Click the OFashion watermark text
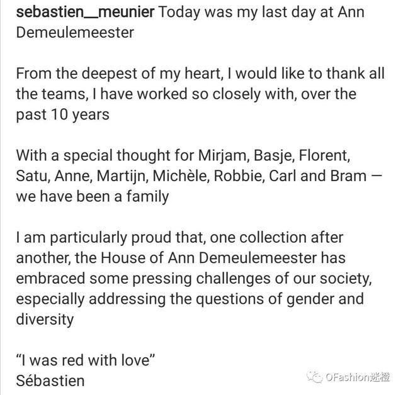The height and width of the screenshot is (395, 403). (x=358, y=377)
